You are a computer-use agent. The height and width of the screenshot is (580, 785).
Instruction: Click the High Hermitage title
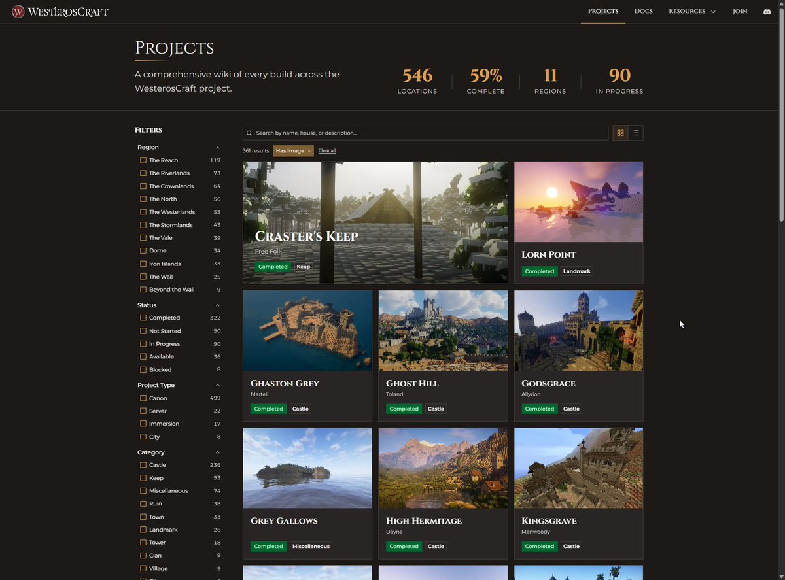tap(424, 521)
